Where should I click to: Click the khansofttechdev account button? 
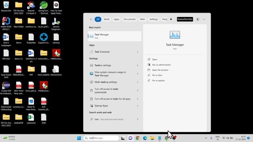tap(185, 19)
